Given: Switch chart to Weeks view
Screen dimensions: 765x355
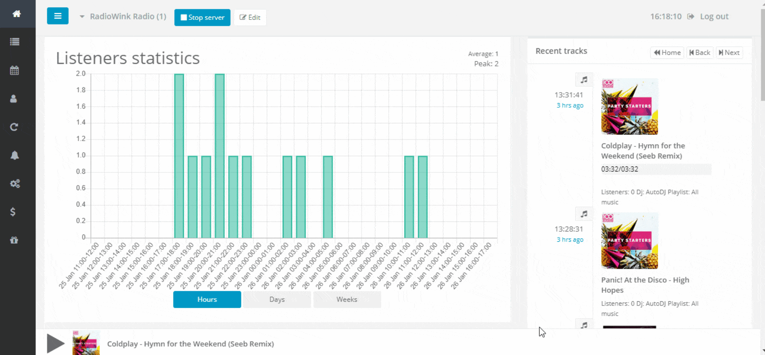Looking at the screenshot, I should tap(347, 299).
